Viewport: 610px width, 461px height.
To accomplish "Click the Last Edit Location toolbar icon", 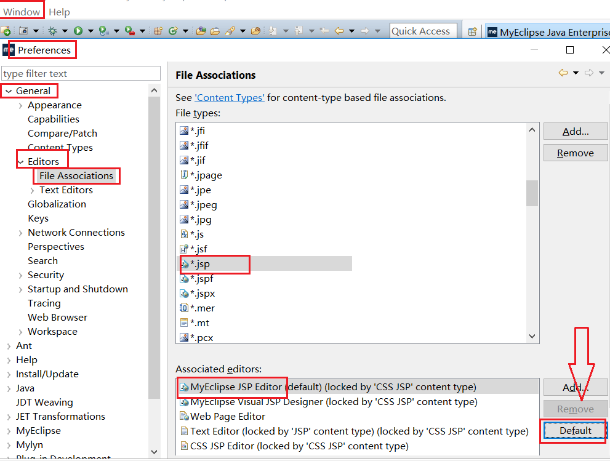I will pyautogui.click(x=324, y=31).
